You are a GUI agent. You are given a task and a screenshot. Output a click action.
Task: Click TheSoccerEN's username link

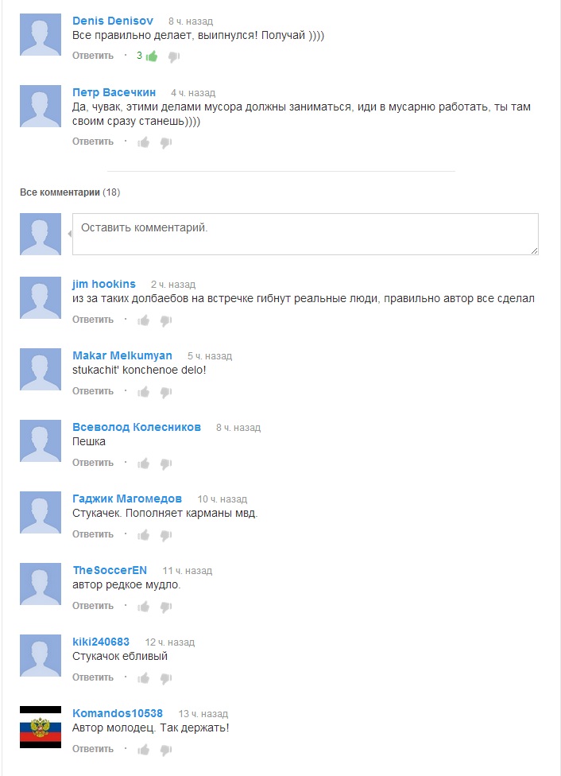110,570
